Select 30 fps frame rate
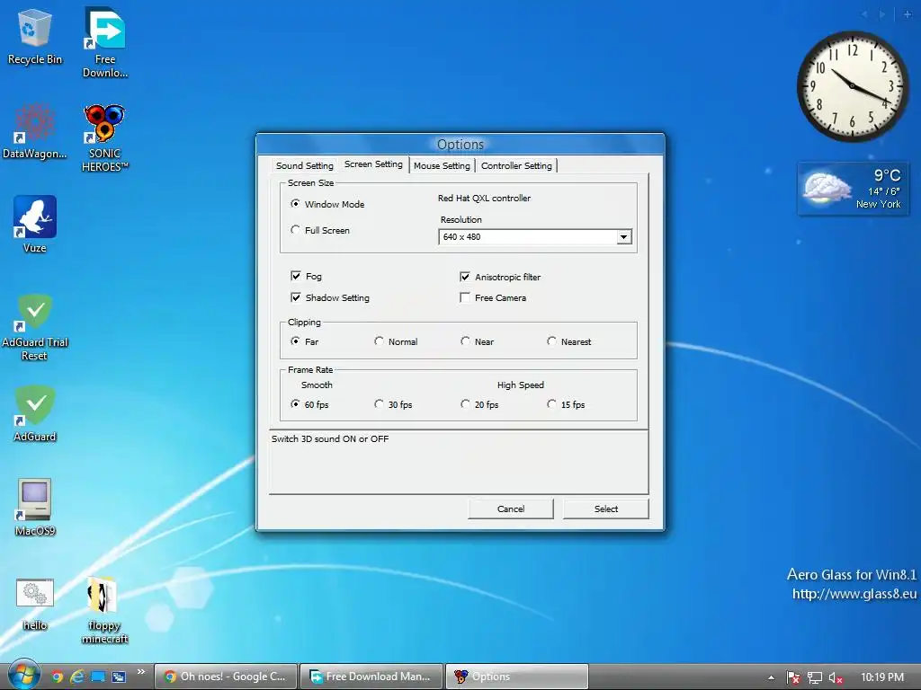Viewport: 921px width, 690px height. (380, 404)
